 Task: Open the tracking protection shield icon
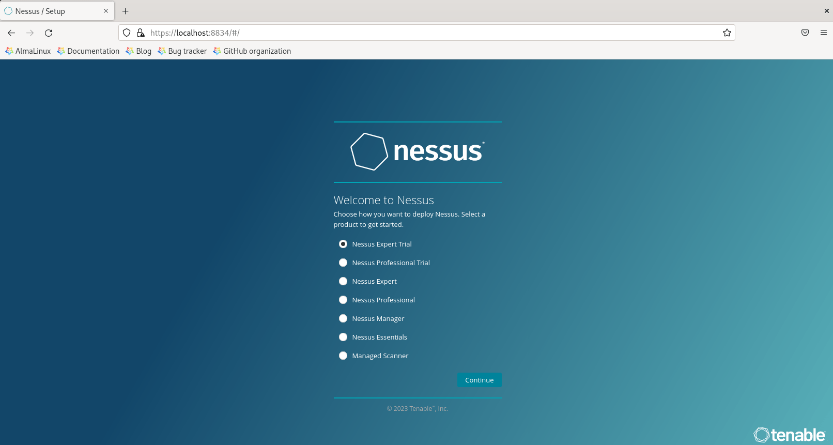point(127,33)
